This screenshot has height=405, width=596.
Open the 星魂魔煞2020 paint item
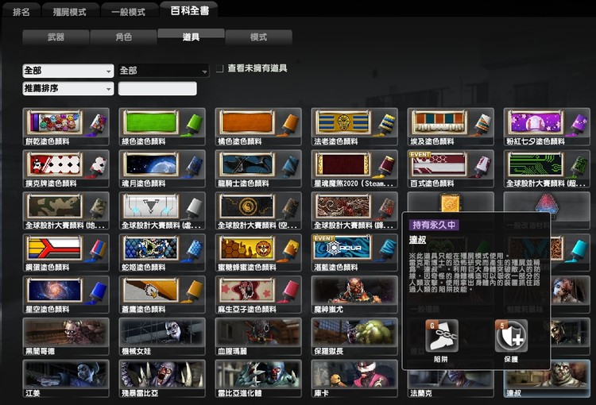pyautogui.click(x=354, y=168)
